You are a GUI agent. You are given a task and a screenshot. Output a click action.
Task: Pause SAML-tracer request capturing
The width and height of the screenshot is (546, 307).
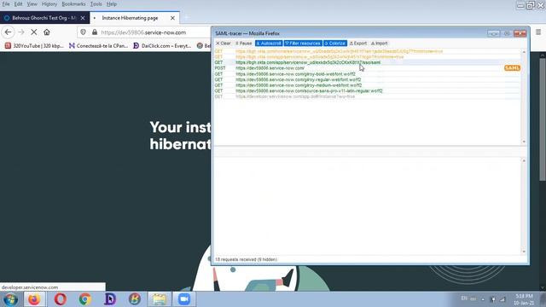point(244,43)
